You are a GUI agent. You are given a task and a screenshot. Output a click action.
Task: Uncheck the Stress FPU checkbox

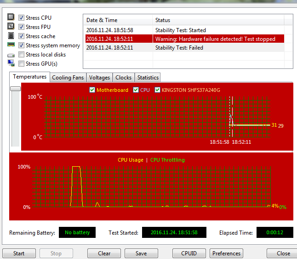(21, 27)
